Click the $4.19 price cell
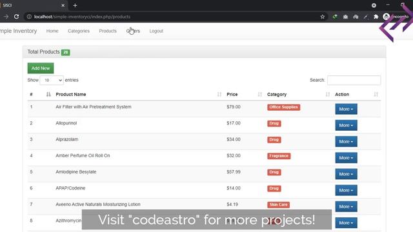This screenshot has width=413, height=232. pyautogui.click(x=232, y=204)
